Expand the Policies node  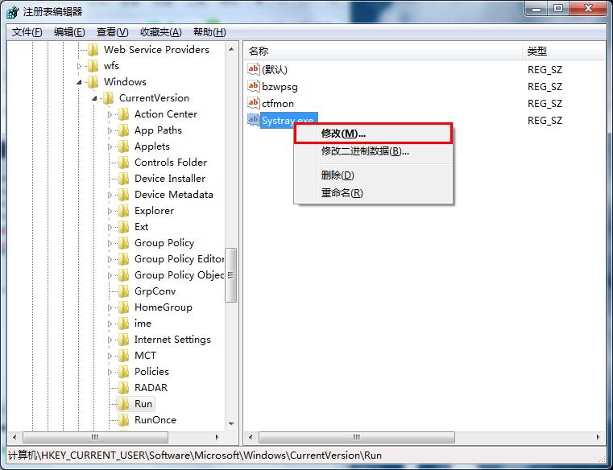(110, 372)
